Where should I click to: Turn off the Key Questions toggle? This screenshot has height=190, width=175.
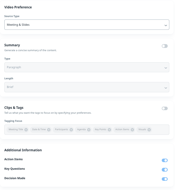click(164, 170)
